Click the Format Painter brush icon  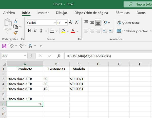coord(16,32)
